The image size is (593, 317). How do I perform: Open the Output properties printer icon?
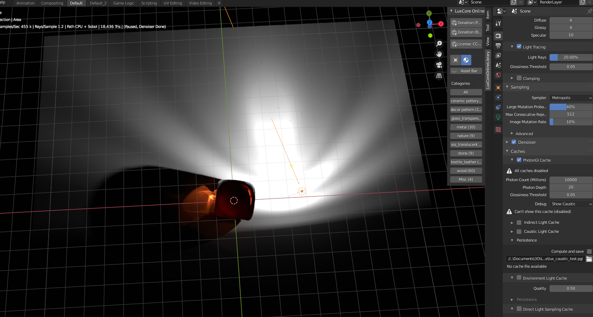coord(498,45)
